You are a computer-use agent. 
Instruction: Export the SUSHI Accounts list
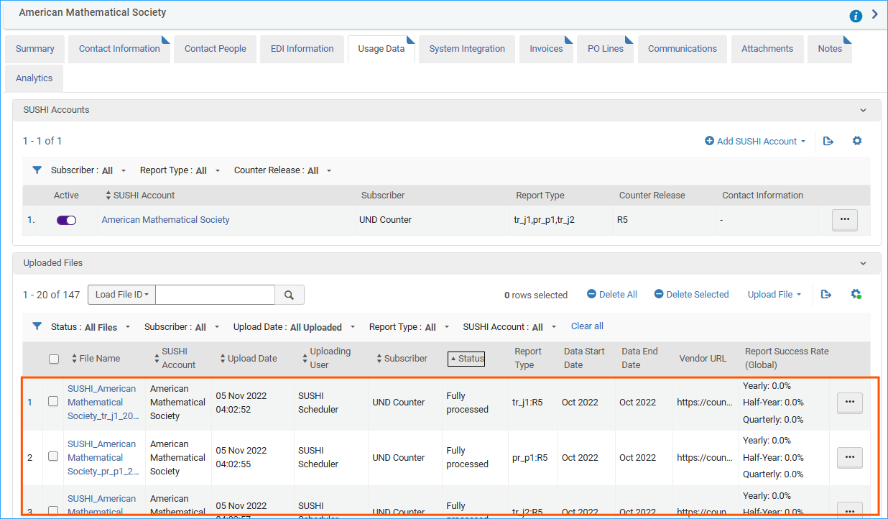[x=828, y=141]
